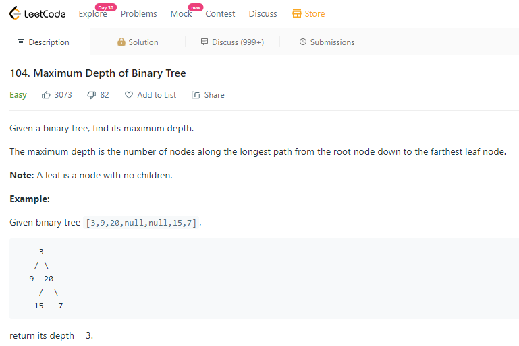519x346 pixels.
Task: Click the thumbs-up like icon
Action: (46, 95)
